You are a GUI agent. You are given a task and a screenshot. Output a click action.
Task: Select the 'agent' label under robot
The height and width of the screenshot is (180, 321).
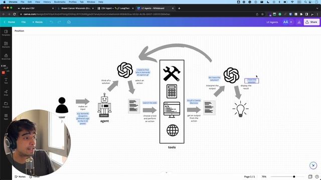(x=104, y=121)
